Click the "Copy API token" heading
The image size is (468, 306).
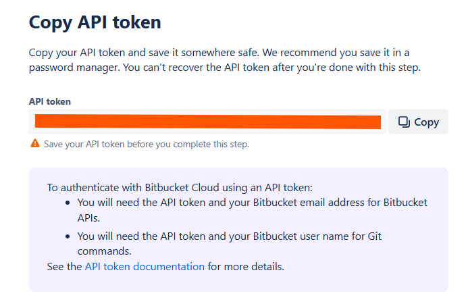[x=95, y=22]
